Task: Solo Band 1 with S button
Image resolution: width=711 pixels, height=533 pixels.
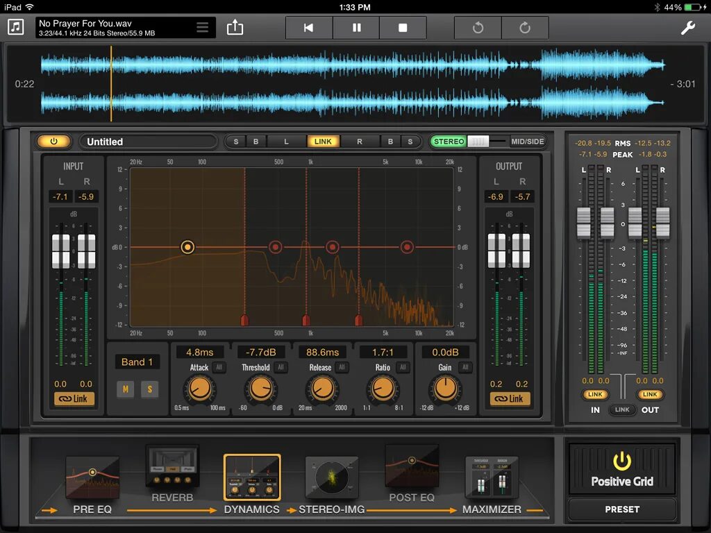Action: click(150, 389)
